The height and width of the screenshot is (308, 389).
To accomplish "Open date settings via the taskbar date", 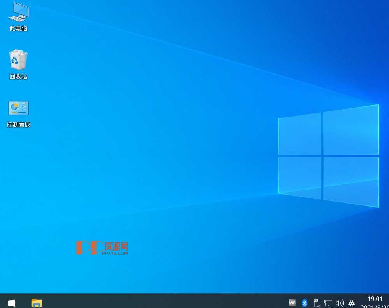I will [375, 305].
